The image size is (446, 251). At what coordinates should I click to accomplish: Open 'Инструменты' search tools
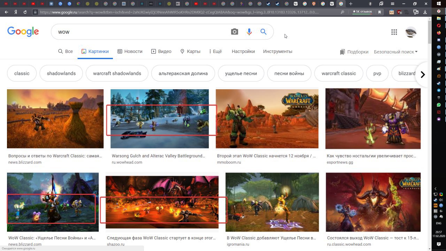coord(278,51)
